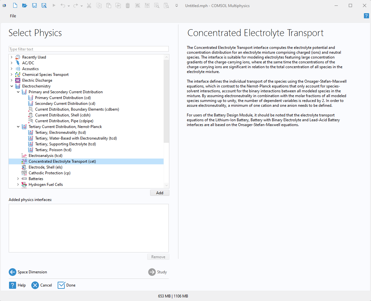Click the Electrode, Shell (els) icon
The image size is (371, 301).
tap(24, 167)
